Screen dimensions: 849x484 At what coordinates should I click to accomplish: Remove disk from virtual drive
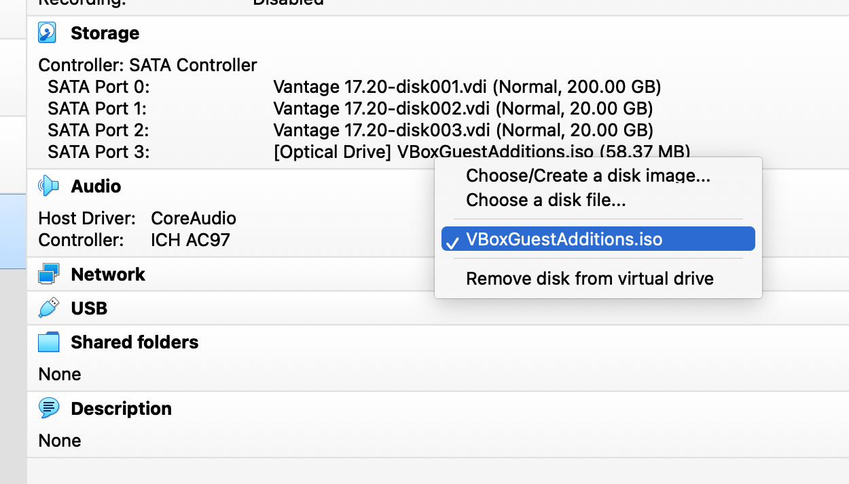click(590, 278)
